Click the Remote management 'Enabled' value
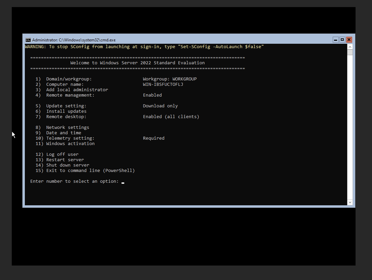372x280 pixels. (152, 95)
